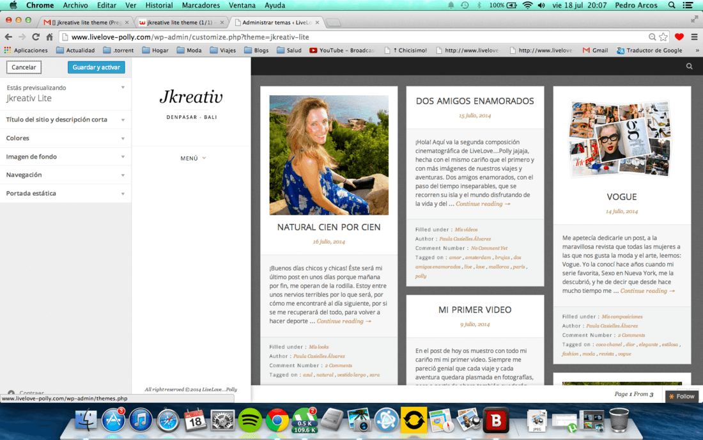This screenshot has width=703, height=440.
Task: Switch to the jkreative lite theme (1/1) tab
Action: [180, 22]
